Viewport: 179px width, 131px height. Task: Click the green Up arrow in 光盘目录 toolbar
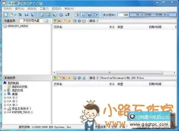(x=55, y=21)
